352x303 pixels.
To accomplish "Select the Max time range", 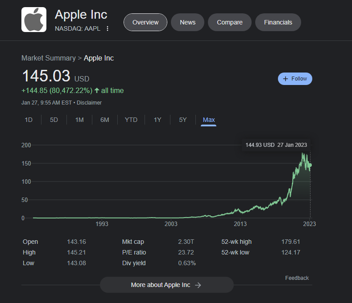I will pos(209,120).
